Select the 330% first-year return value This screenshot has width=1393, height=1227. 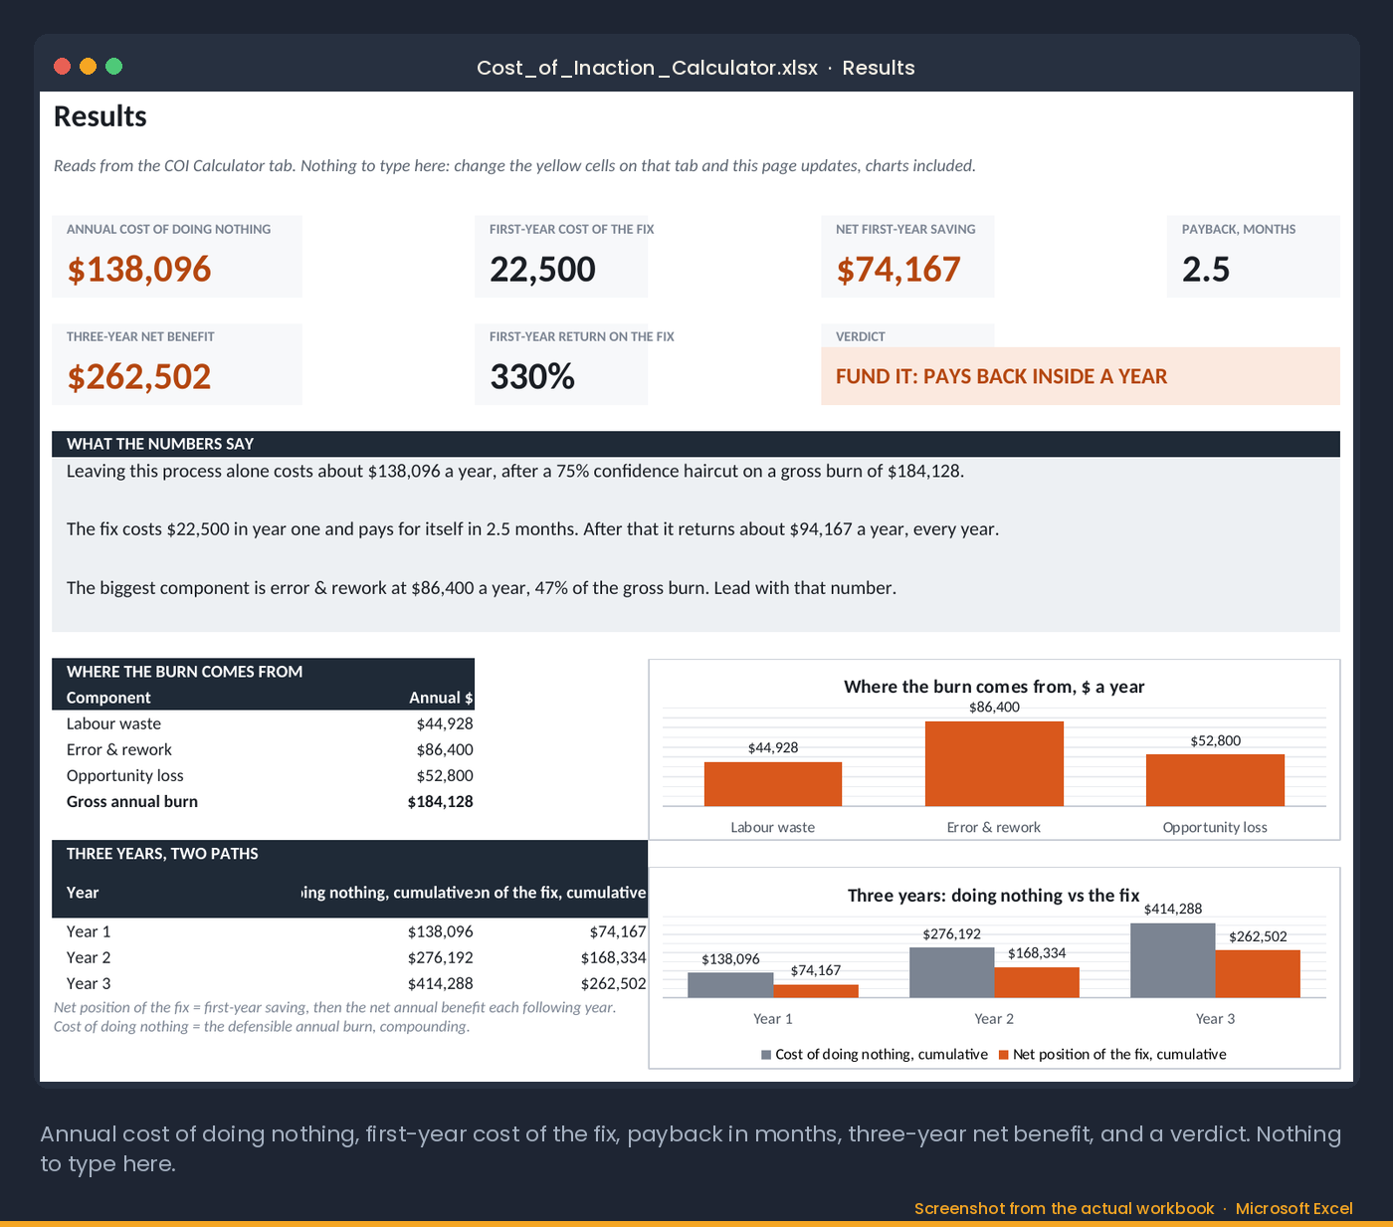[x=532, y=377]
